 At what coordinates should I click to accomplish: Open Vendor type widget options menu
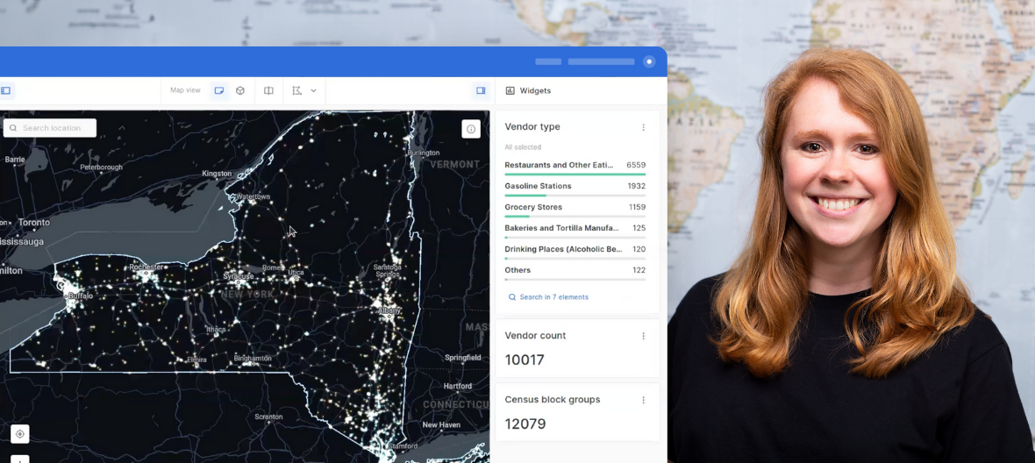(x=643, y=127)
